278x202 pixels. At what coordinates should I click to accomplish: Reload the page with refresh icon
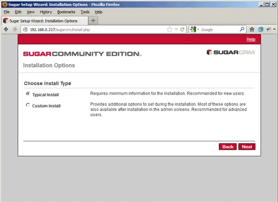[x=182, y=29]
